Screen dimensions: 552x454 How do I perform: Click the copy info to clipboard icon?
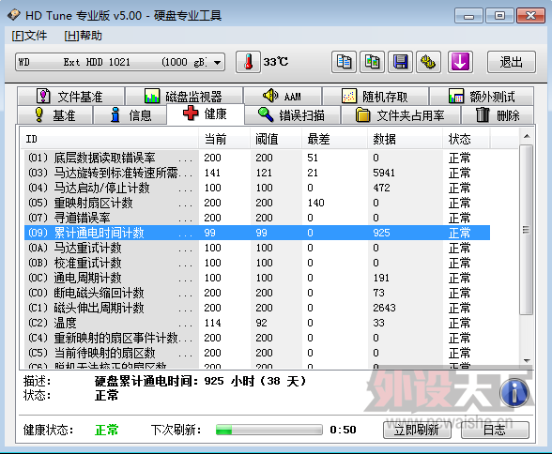[x=344, y=62]
